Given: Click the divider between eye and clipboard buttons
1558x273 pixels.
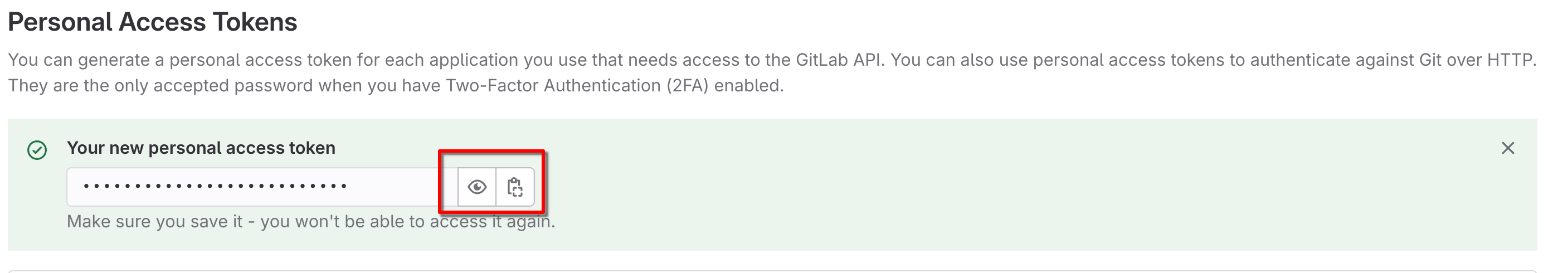Looking at the screenshot, I should pos(496,187).
